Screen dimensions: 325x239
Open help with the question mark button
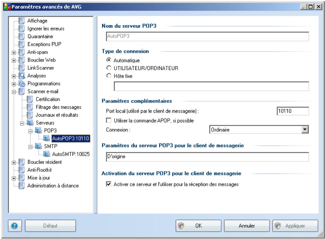point(15,226)
